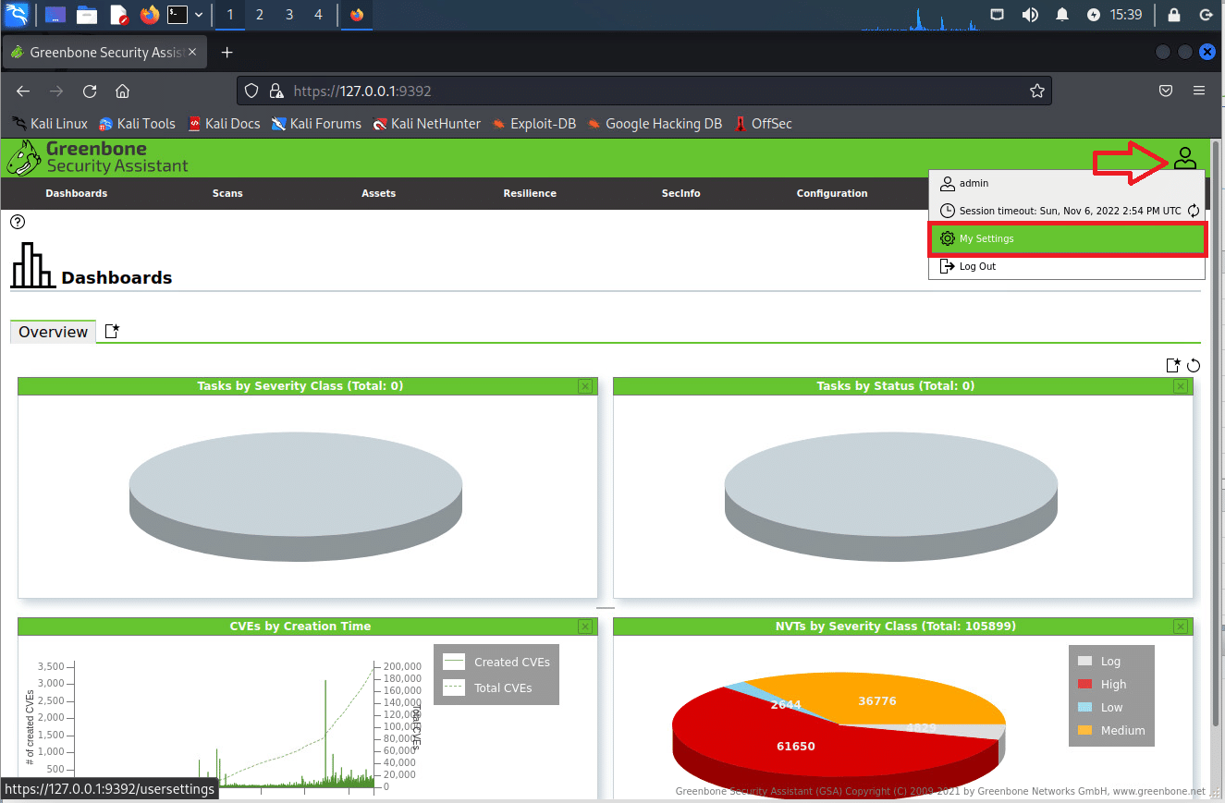Click the URL address bar
Screen dimensions: 1225x803
[643, 91]
